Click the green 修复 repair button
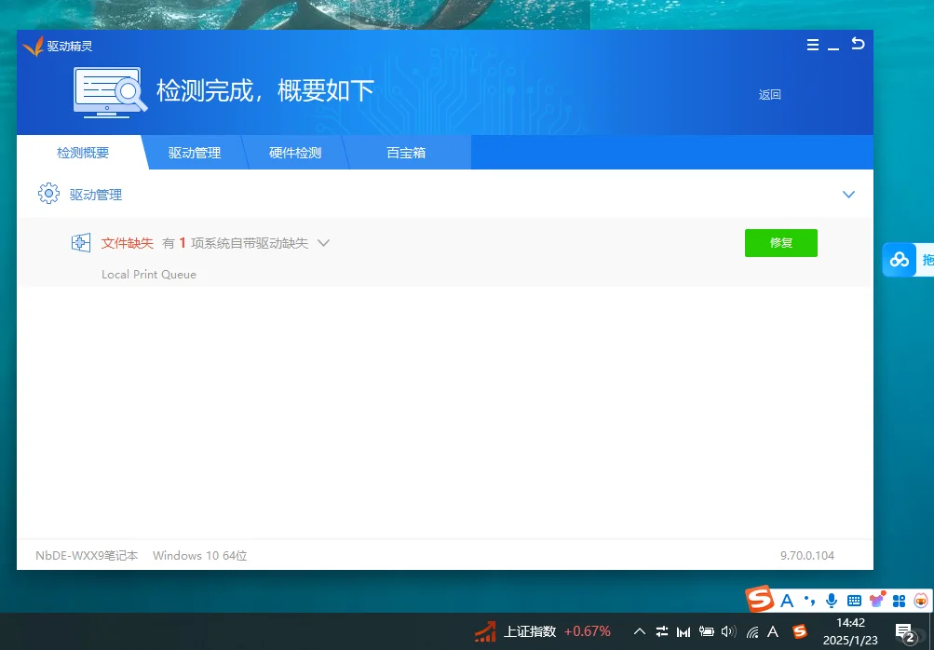Viewport: 934px width, 650px height. click(780, 242)
